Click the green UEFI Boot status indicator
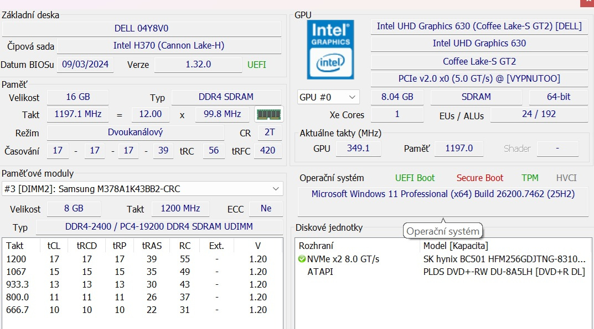This screenshot has width=594, height=329. click(415, 178)
